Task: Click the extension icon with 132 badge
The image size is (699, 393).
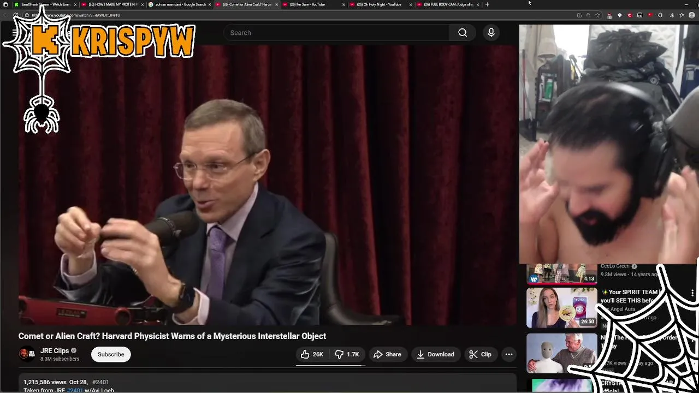Action: click(609, 15)
